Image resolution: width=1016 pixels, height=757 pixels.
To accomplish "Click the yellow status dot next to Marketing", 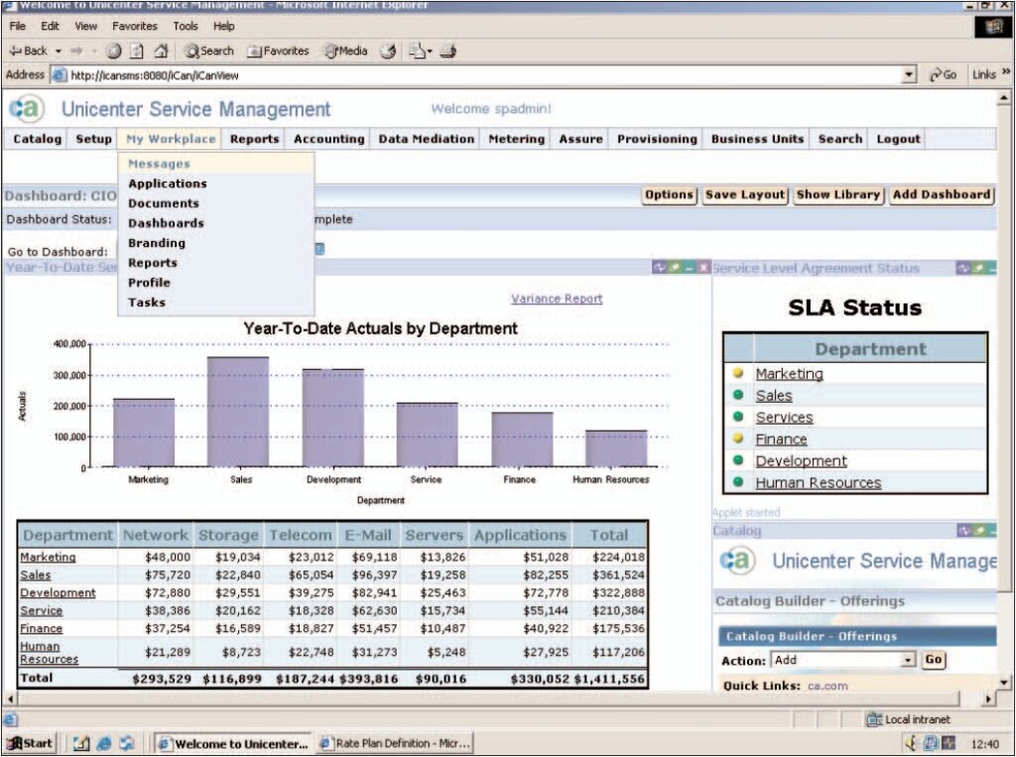I will [x=737, y=373].
